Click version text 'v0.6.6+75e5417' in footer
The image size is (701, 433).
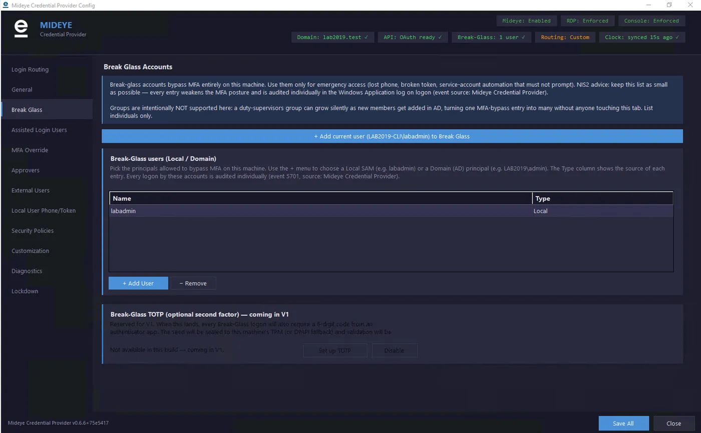[x=90, y=423]
